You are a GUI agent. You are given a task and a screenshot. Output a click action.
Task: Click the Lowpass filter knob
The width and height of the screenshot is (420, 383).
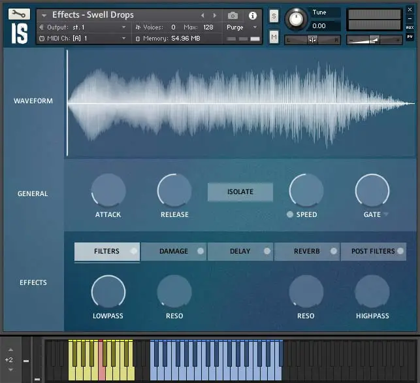click(108, 291)
